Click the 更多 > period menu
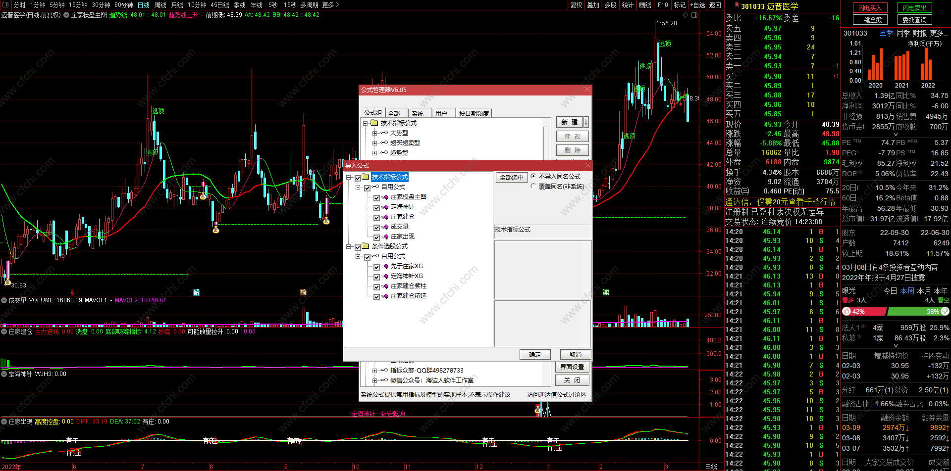 click(x=330, y=5)
